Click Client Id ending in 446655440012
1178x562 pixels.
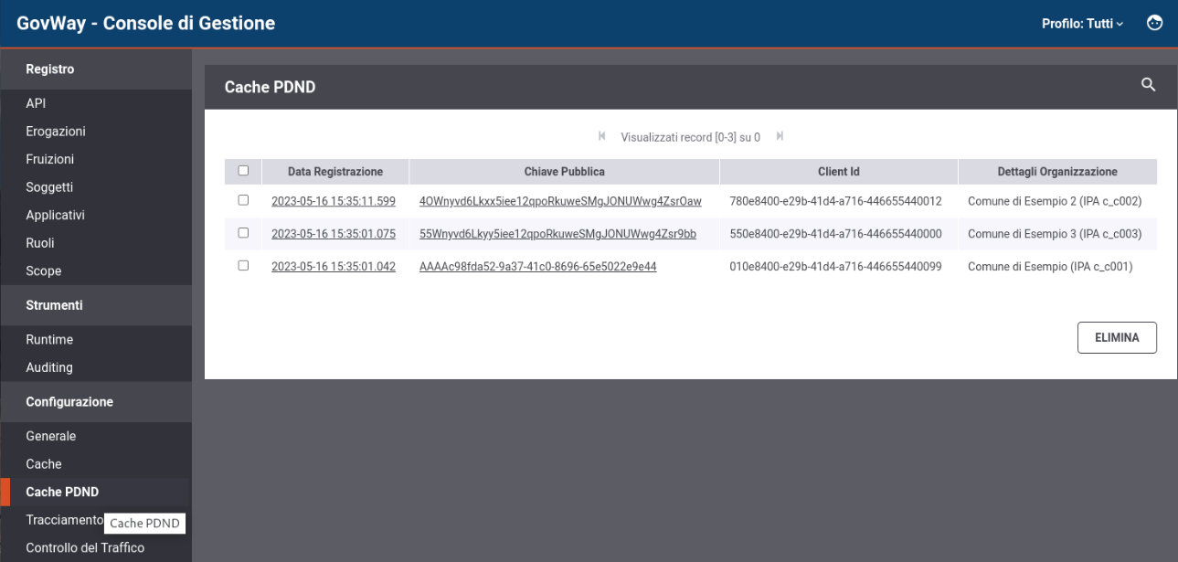[x=835, y=201]
